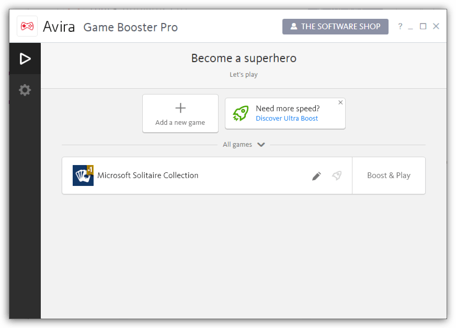456x328 pixels.
Task: Open the games list sidebar tab
Action: [x=25, y=58]
